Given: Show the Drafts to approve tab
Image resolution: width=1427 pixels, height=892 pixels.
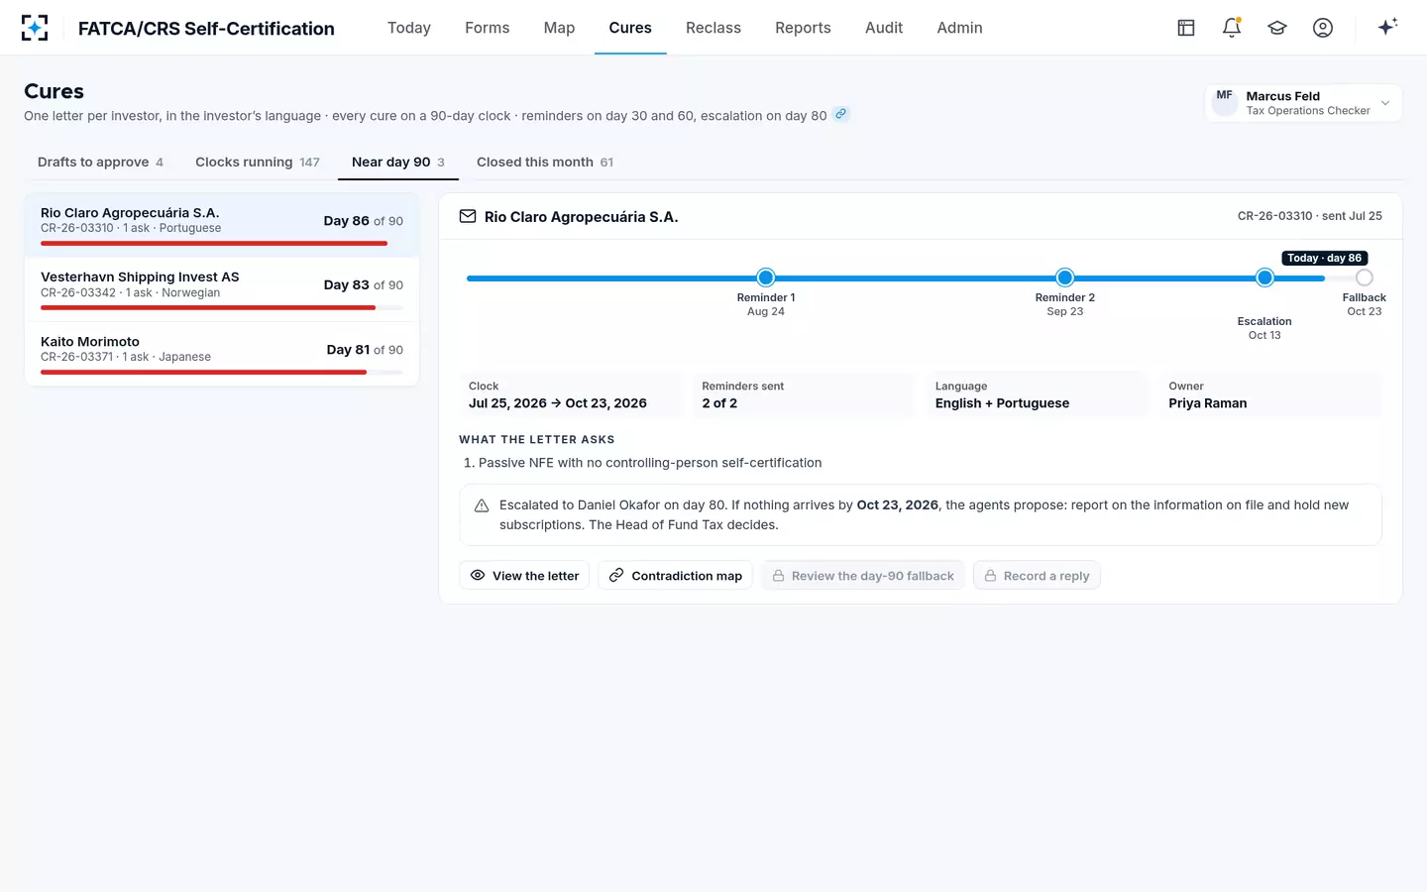Looking at the screenshot, I should tap(100, 162).
